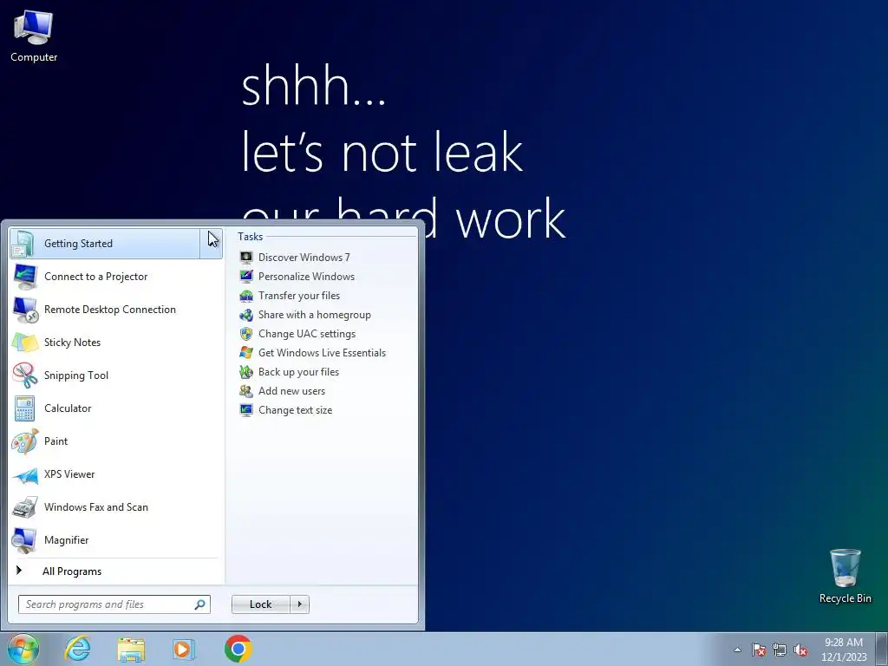Click the Calculator icon
888x666 pixels.
(24, 408)
